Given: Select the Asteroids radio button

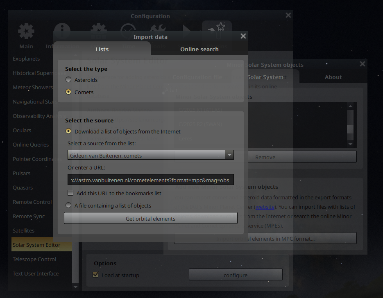Looking at the screenshot, I should click(x=68, y=79).
